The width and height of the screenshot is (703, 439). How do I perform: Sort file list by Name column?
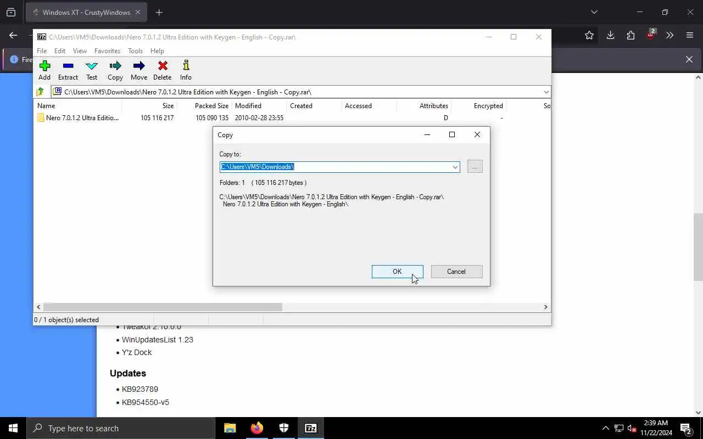79,106
